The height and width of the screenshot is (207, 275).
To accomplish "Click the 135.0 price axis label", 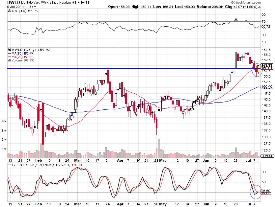I will [266, 124].
